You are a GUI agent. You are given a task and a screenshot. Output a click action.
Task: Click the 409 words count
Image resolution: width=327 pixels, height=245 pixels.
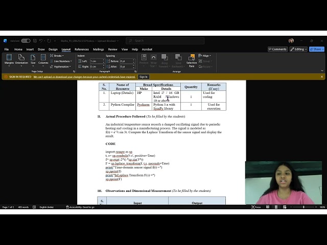(x=23, y=207)
